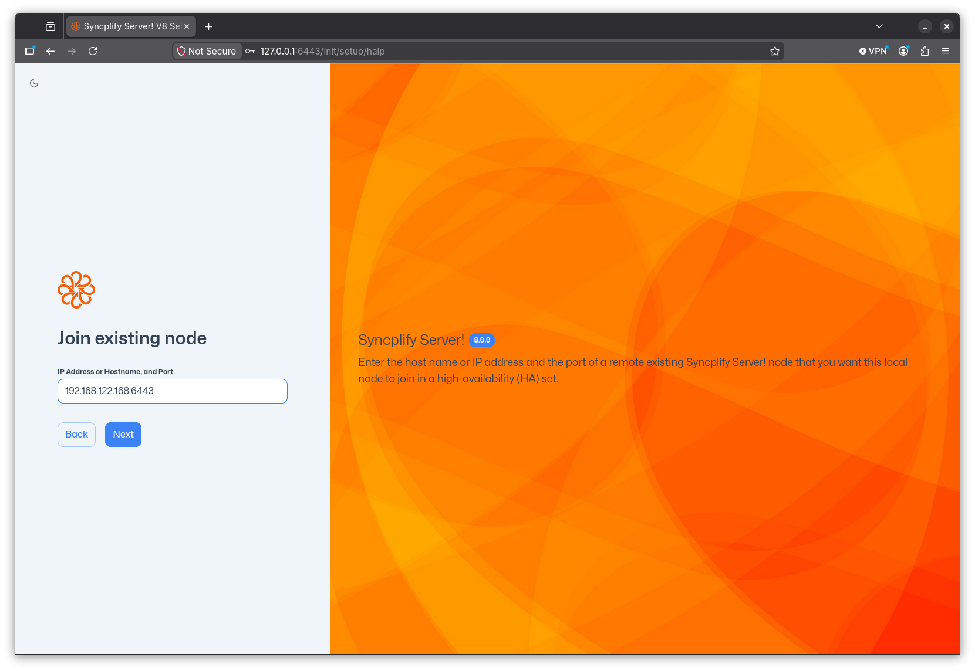Click the description text about high-availability set

[633, 371]
